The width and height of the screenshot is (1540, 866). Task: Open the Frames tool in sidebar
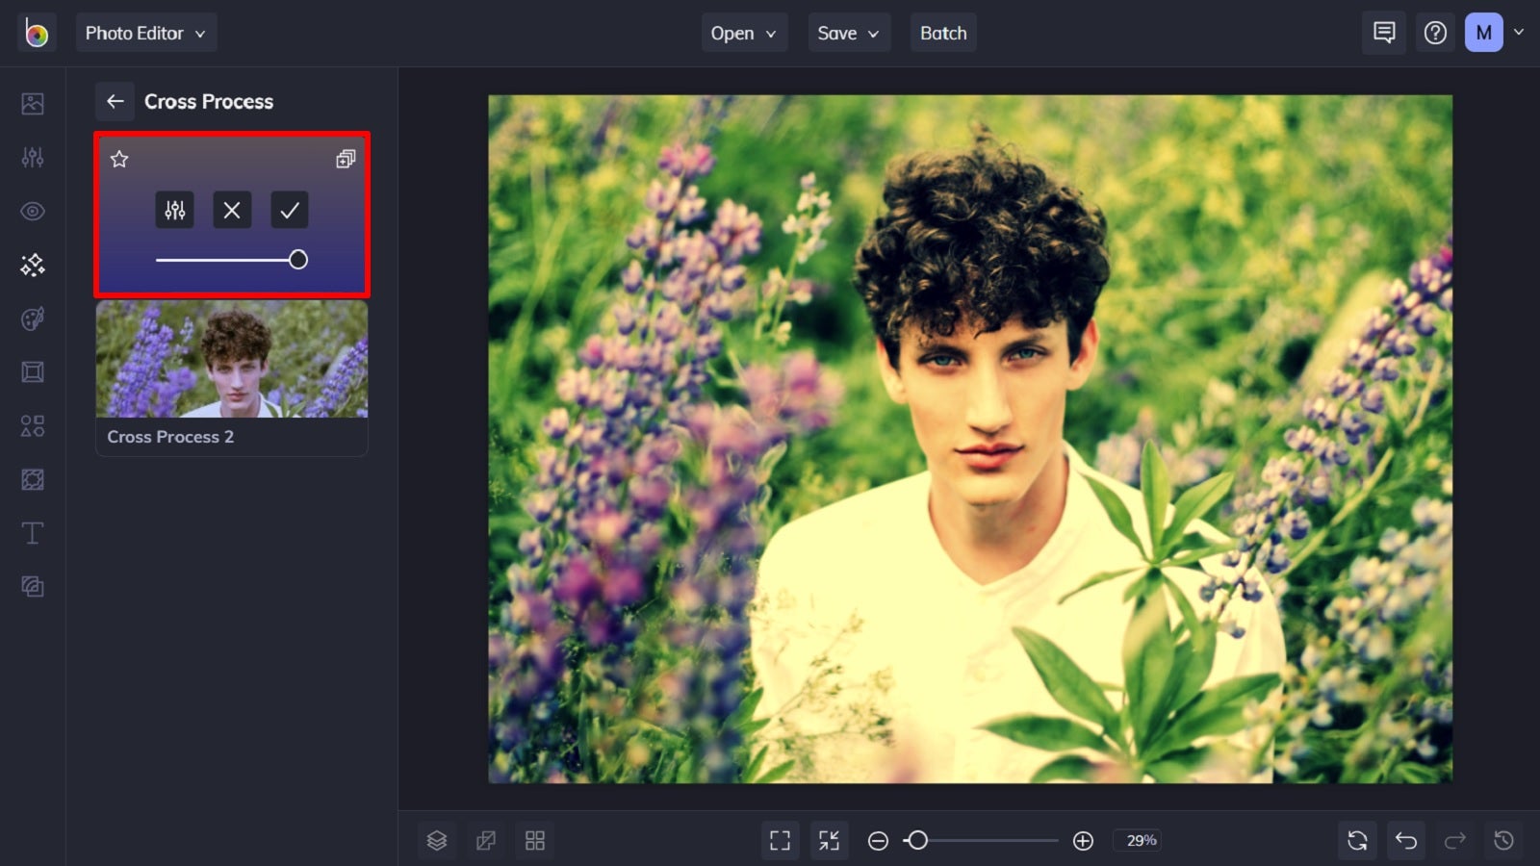[x=33, y=372]
